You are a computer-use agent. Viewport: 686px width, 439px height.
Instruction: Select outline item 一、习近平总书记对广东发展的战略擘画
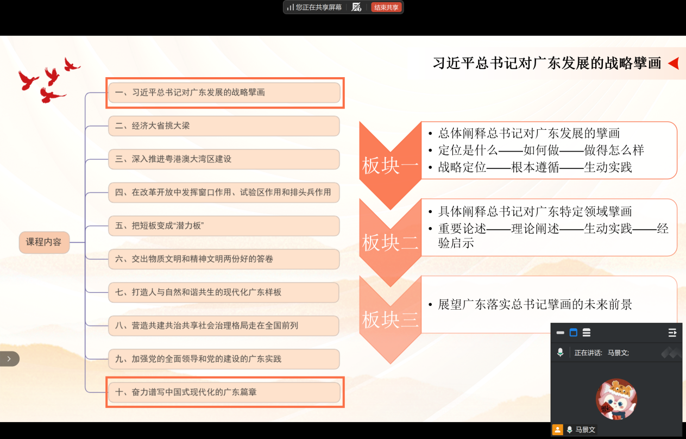tap(224, 92)
